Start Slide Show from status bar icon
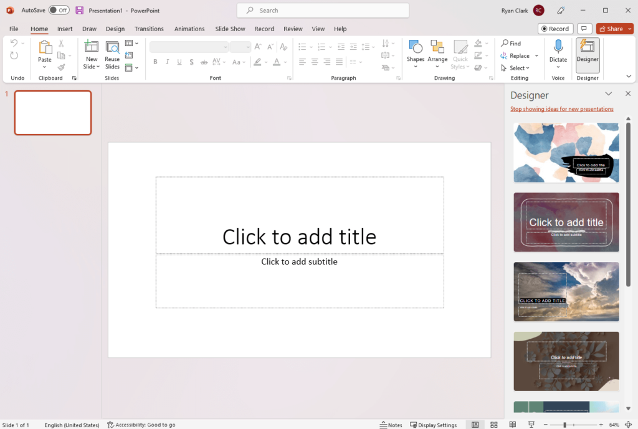This screenshot has width=638, height=429. pos(531,425)
